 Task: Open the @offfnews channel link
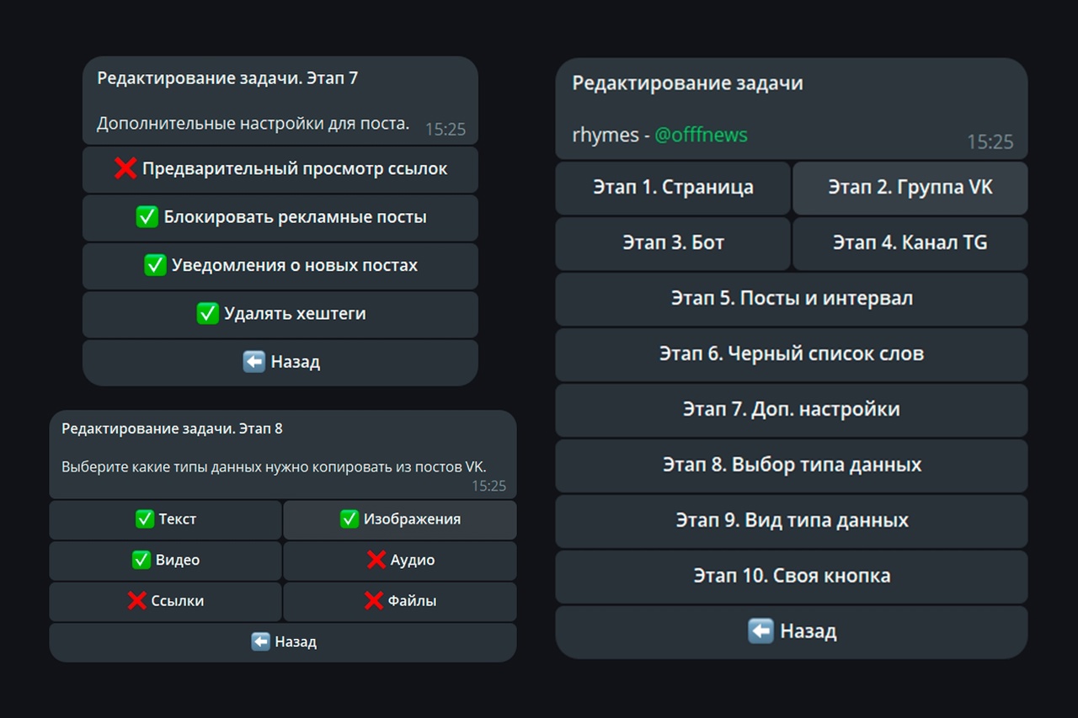click(701, 135)
